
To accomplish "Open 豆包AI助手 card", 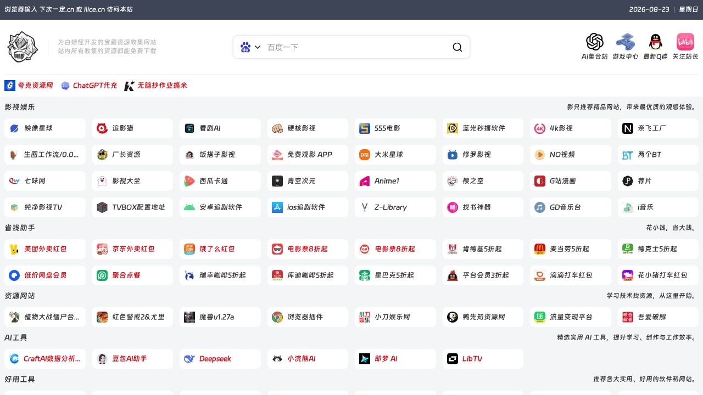I will pos(133,359).
